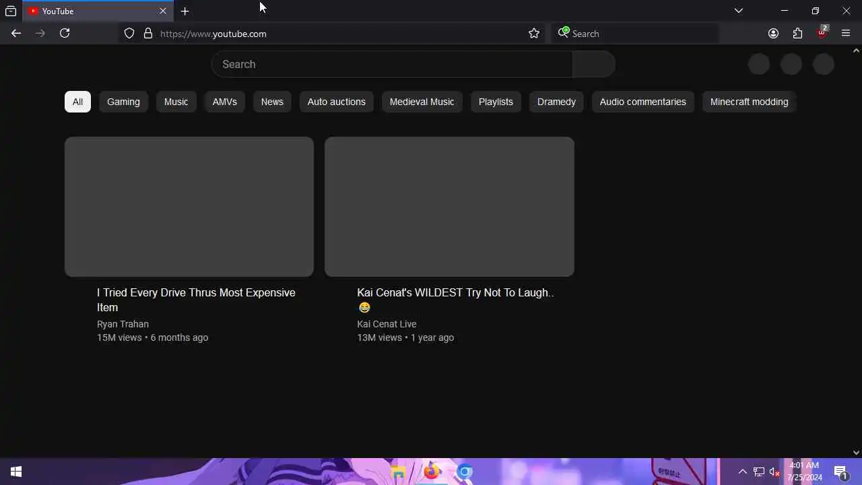Open the Firefox hamburger application menu

coord(846,33)
